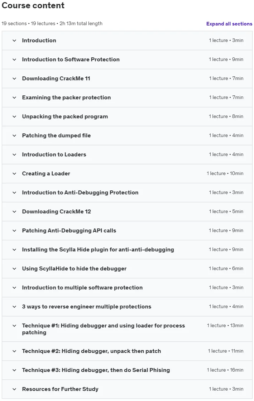Viewport: 254px width, 401px height.
Task: Click the Downloading CrackMe 12 chevron icon
Action: (14, 212)
